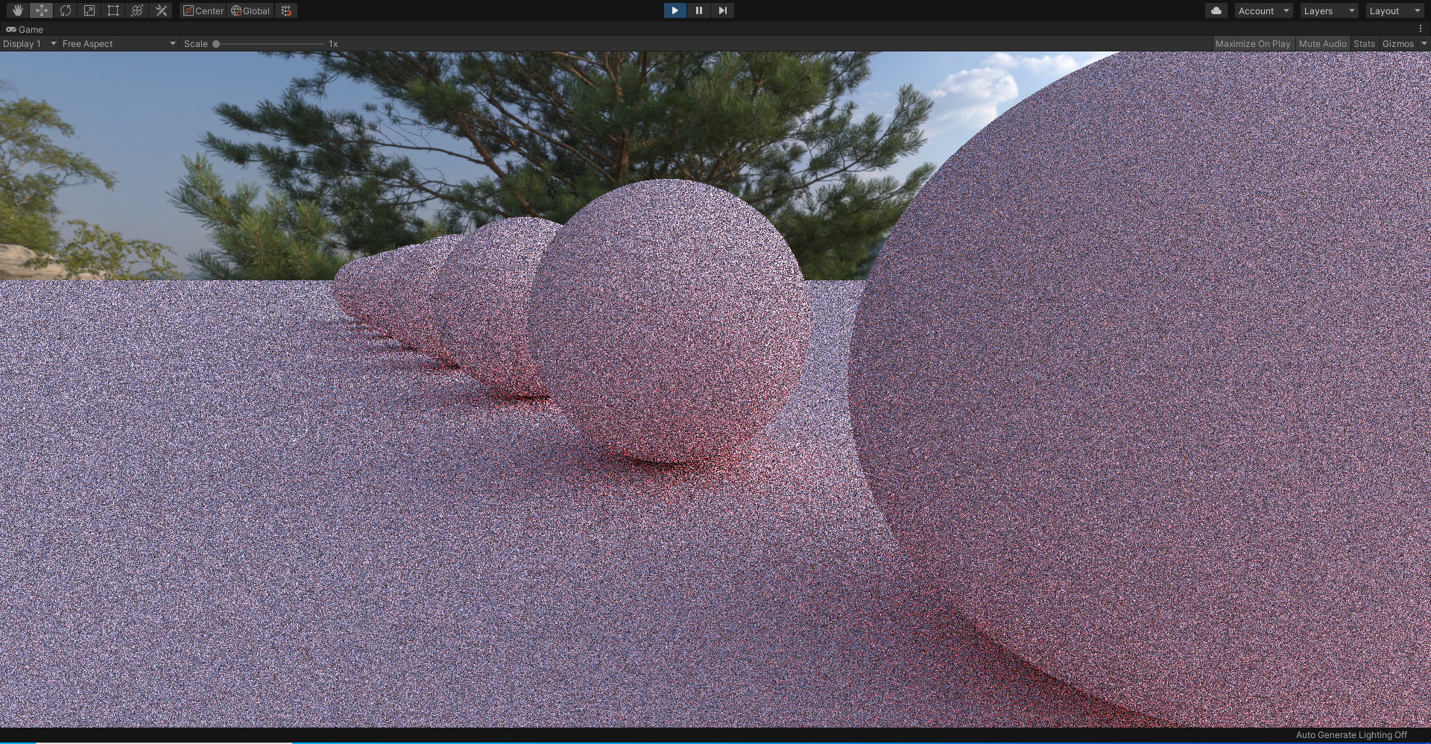Pause the running game
This screenshot has width=1431, height=744.
[698, 10]
